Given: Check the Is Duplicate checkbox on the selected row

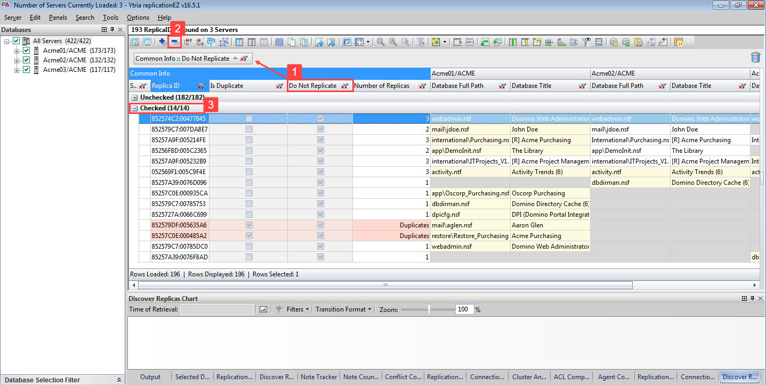Looking at the screenshot, I should pos(248,118).
